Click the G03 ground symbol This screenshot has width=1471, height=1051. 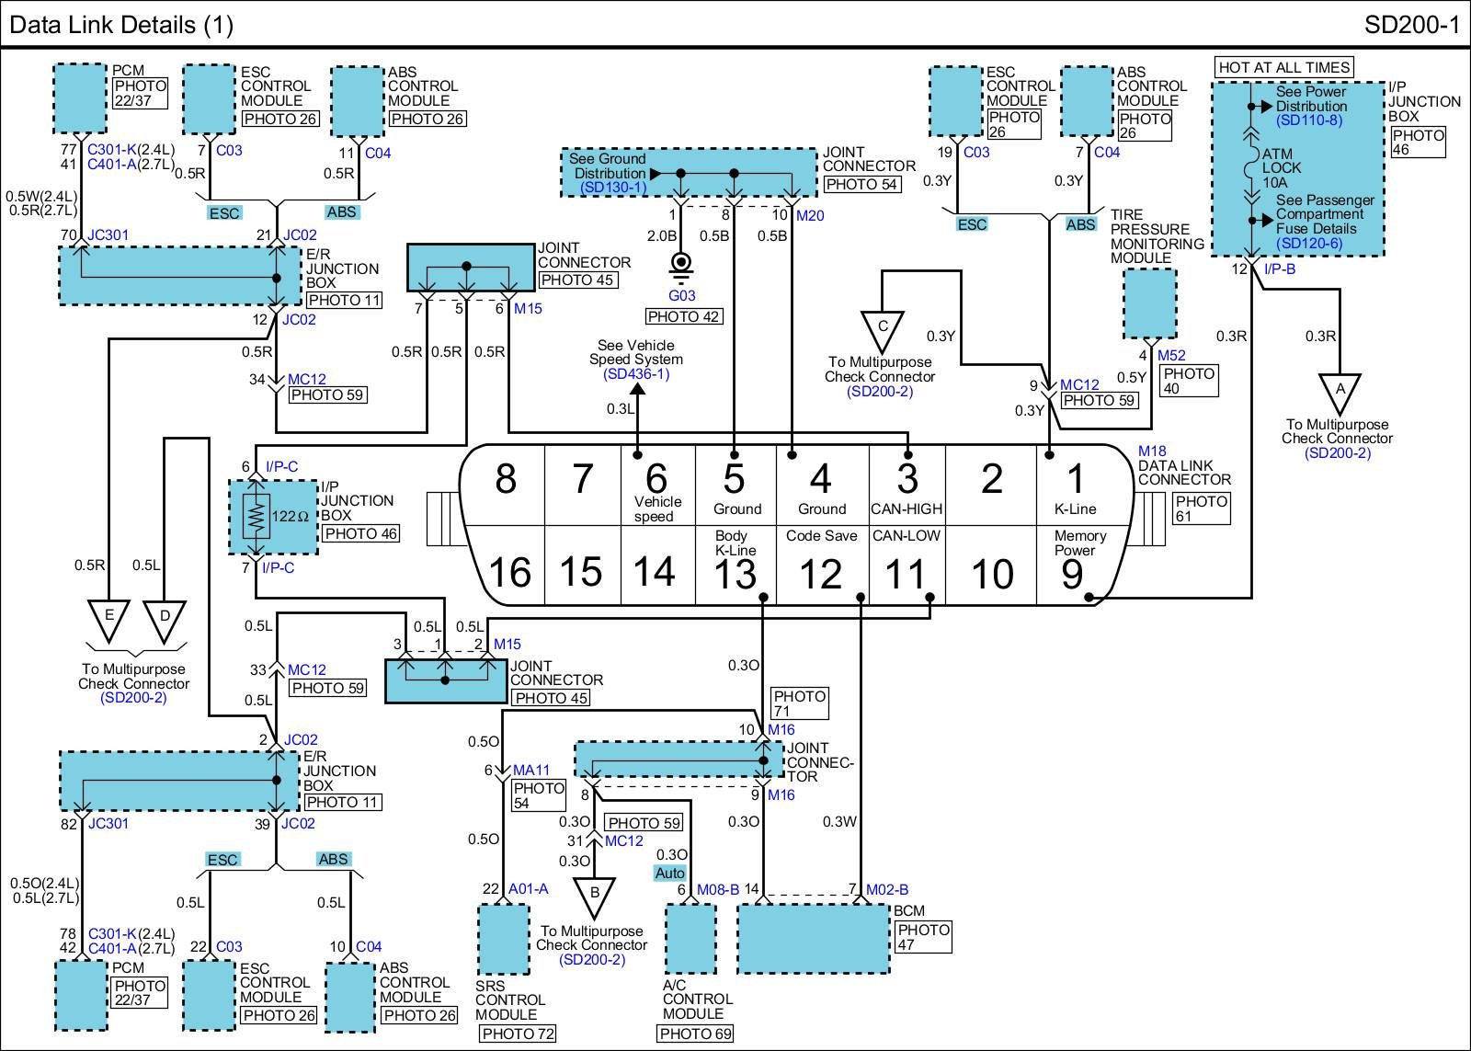[x=680, y=265]
